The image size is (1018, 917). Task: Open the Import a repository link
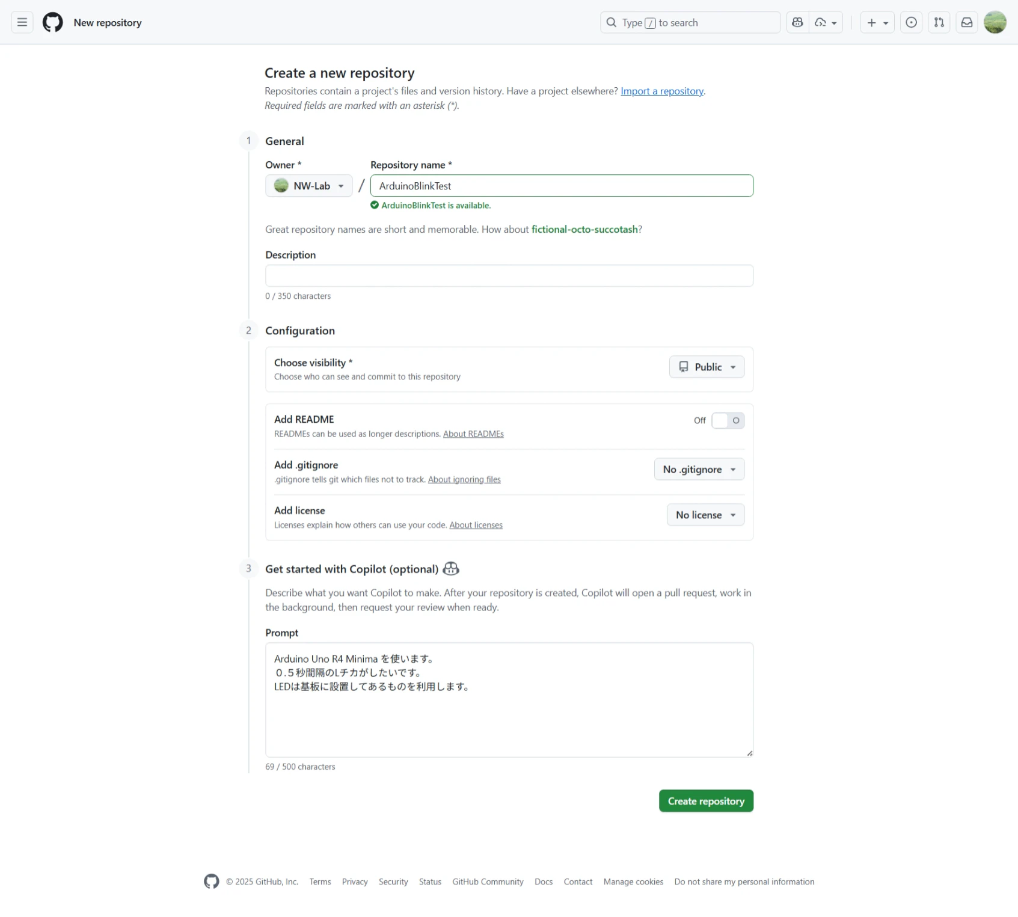[662, 91]
